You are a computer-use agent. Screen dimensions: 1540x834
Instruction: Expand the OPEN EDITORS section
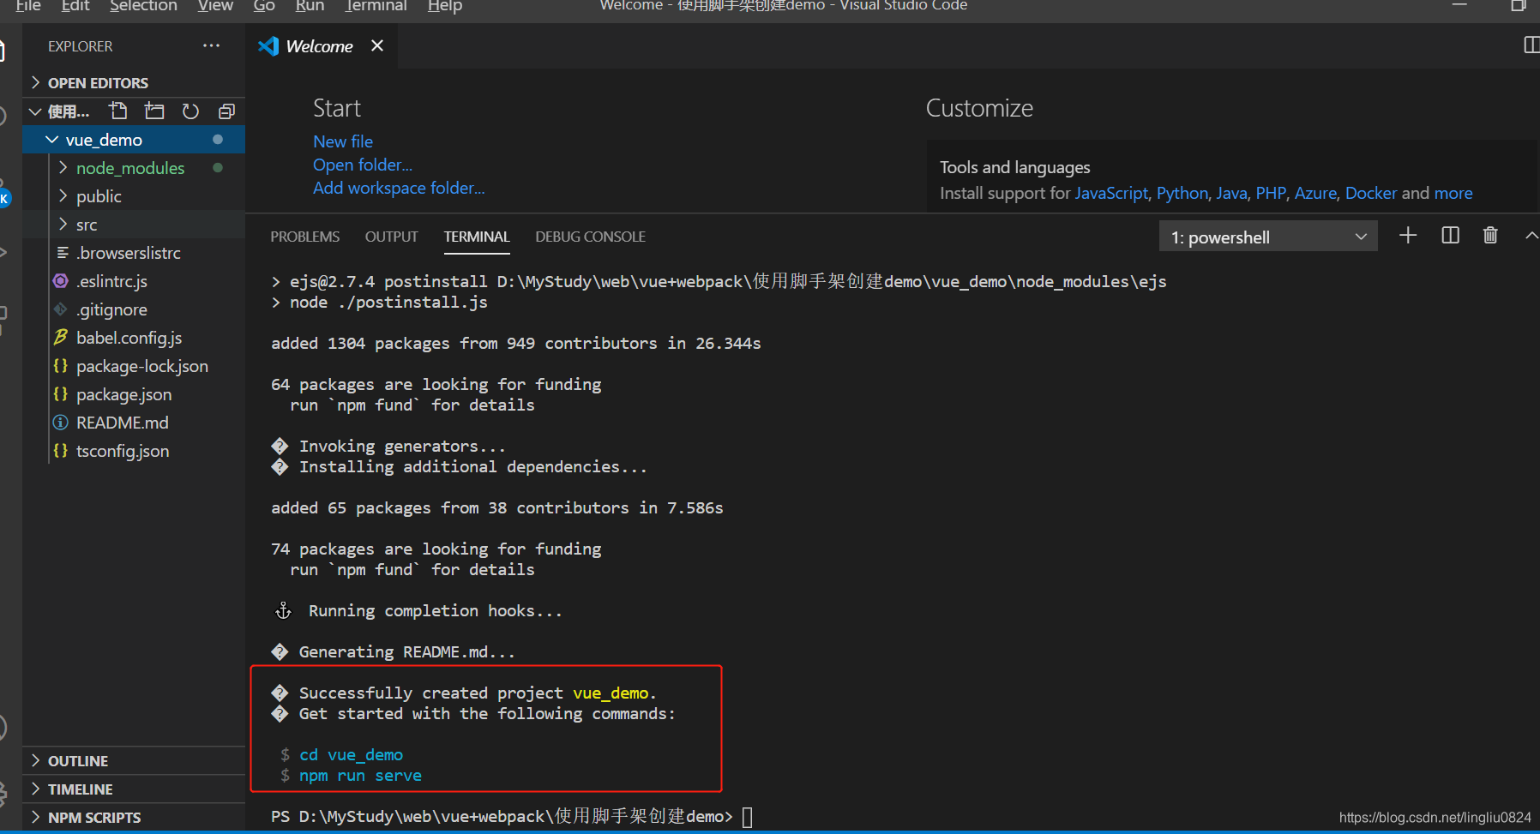[133, 82]
